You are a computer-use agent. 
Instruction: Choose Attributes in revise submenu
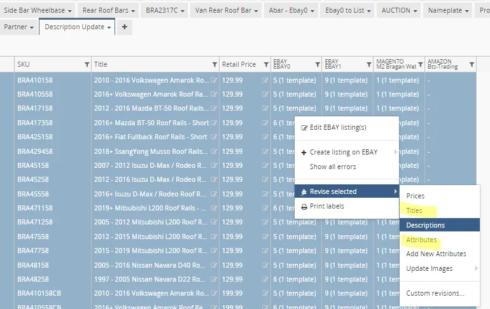click(440, 240)
